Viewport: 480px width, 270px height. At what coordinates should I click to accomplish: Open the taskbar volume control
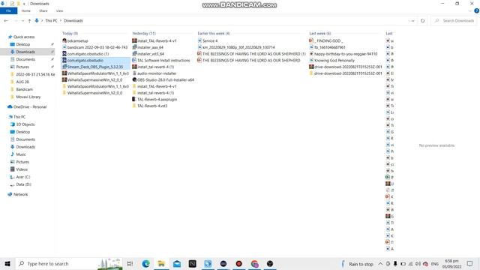(418, 264)
